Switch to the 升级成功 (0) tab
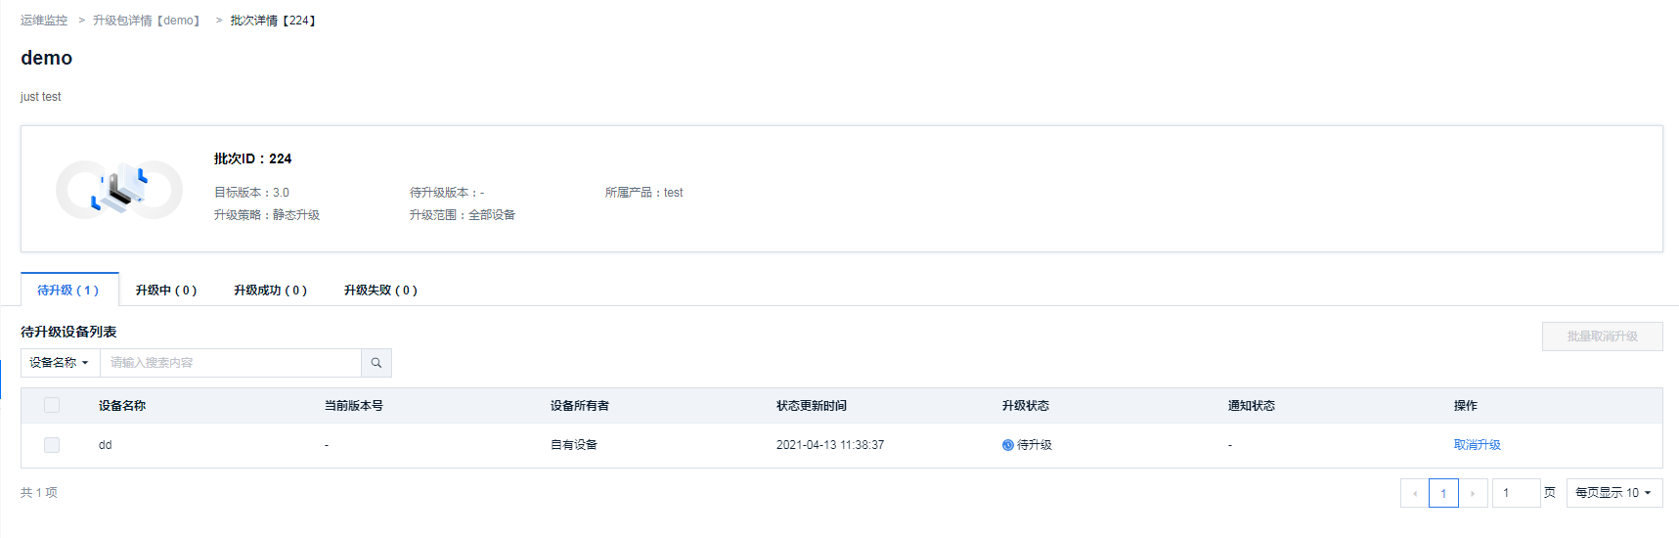 click(x=270, y=291)
